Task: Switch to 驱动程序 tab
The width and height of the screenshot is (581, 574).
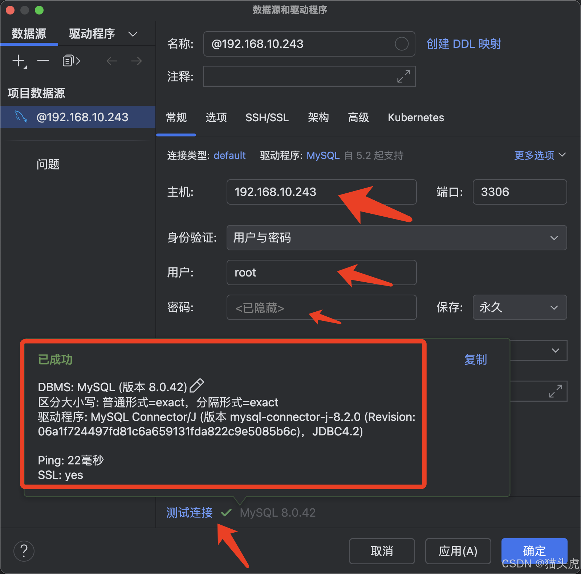Action: tap(92, 34)
